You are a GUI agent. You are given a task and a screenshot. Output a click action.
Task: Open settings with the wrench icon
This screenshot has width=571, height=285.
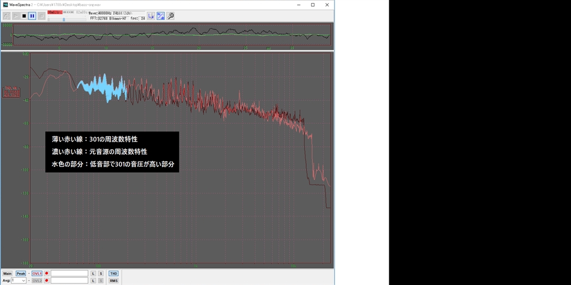(170, 16)
